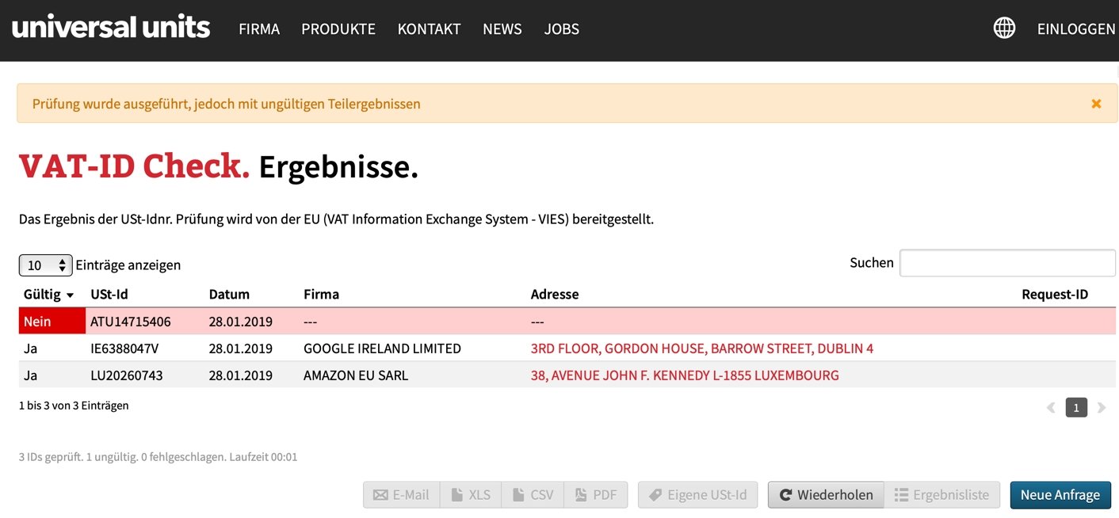Go to next results page arrow
Viewport: 1119px width, 518px height.
tap(1101, 408)
